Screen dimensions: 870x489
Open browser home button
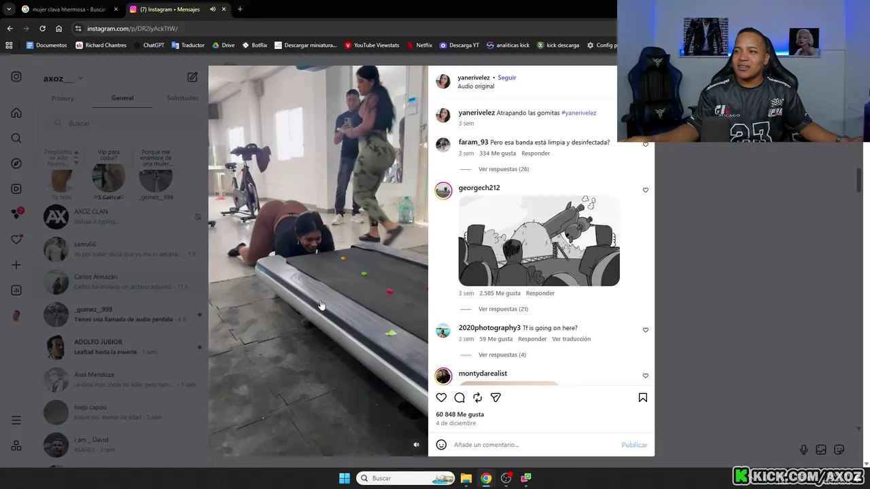59,29
